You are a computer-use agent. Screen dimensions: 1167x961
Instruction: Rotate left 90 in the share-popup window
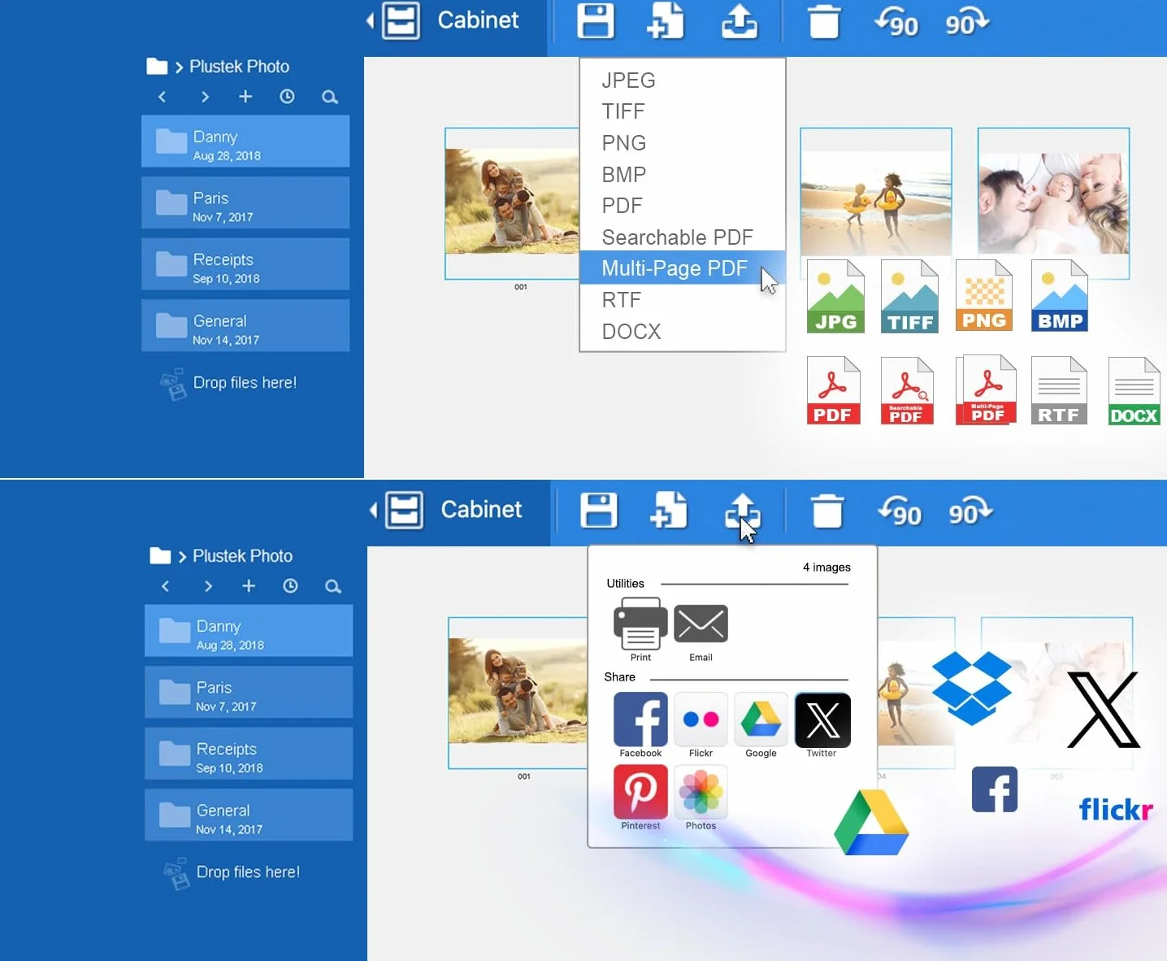tap(900, 511)
